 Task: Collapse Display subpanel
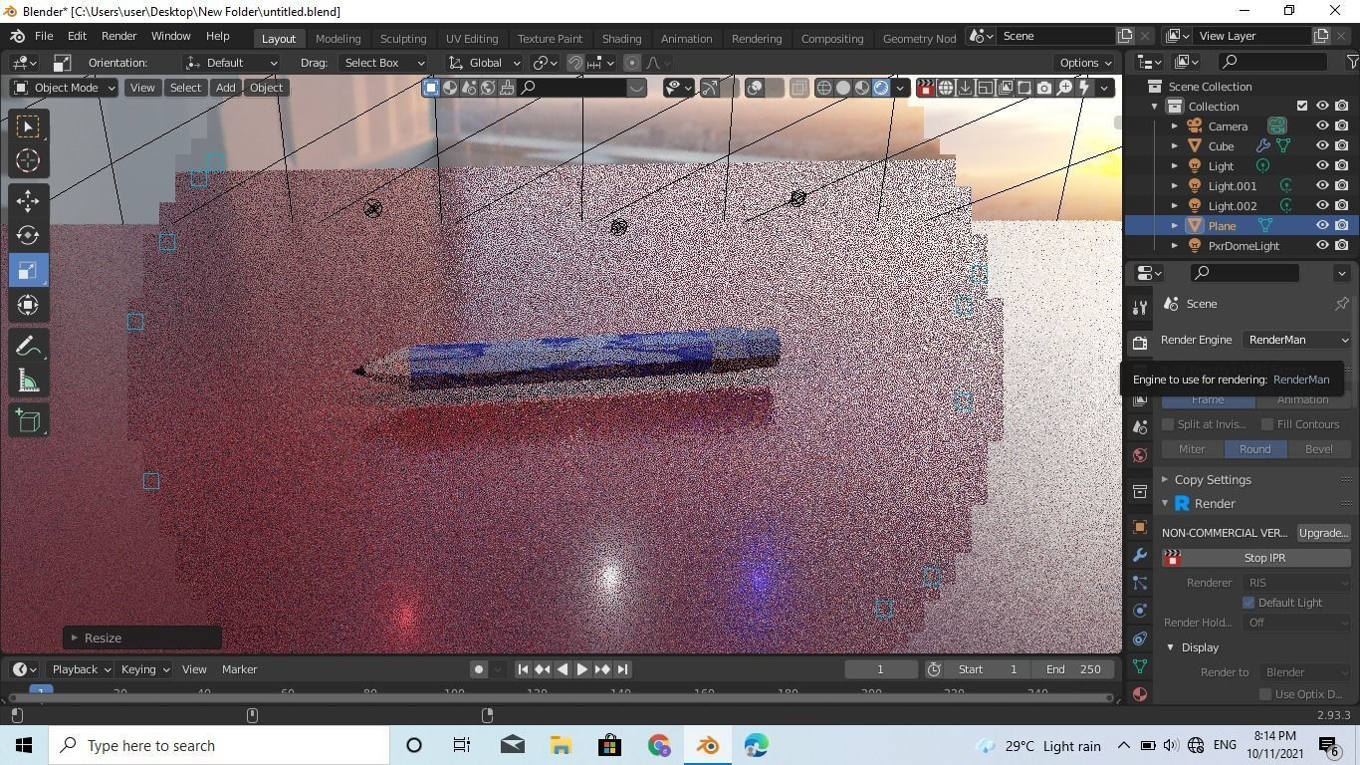point(1171,647)
